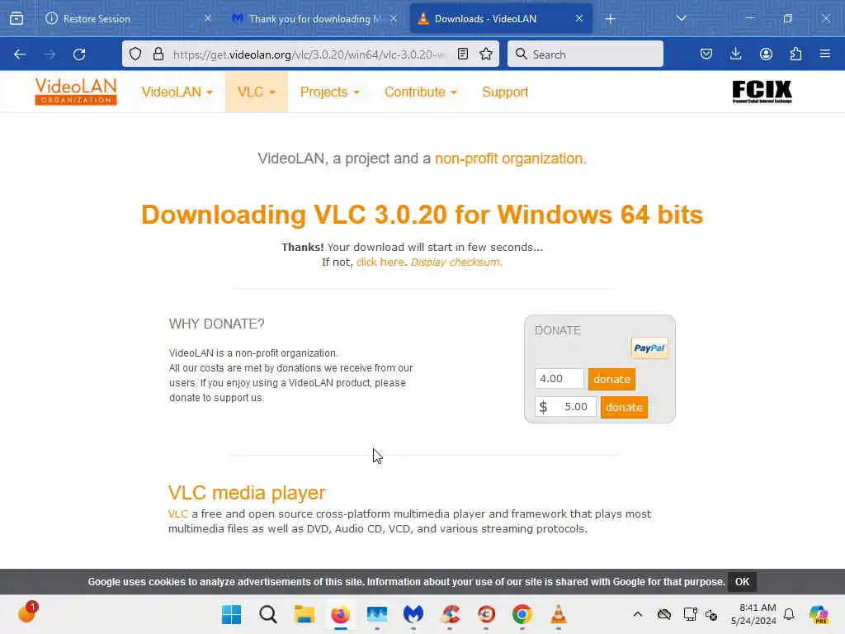Click the Firefox icon in the taskbar
845x634 pixels.
(x=341, y=614)
